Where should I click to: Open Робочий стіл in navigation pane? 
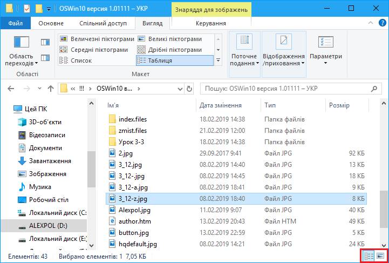tap(43, 200)
